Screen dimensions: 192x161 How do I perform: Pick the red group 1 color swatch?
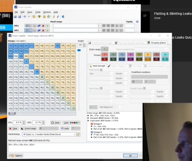click(105, 55)
